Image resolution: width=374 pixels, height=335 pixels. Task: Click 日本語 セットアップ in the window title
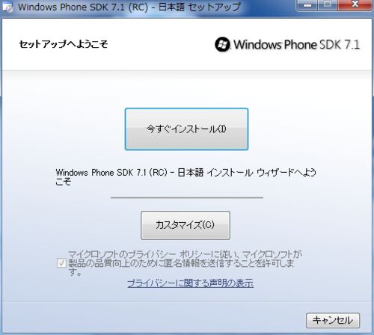pyautogui.click(x=200, y=7)
